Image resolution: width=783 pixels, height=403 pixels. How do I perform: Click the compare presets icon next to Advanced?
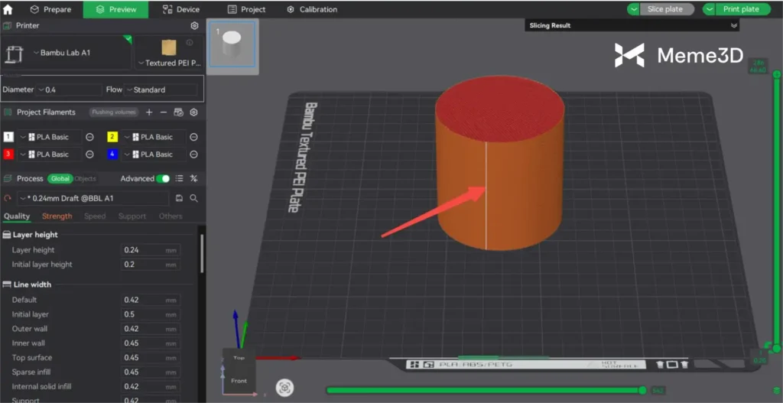[193, 179]
